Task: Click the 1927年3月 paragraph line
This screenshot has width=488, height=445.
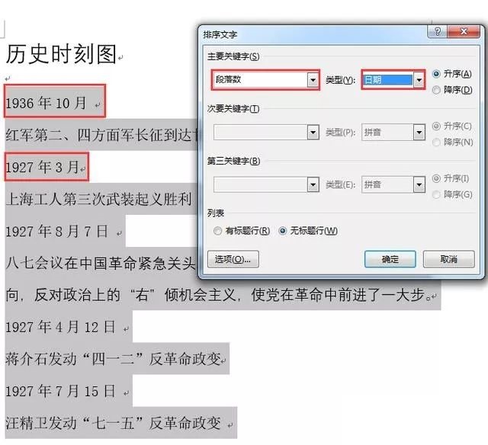Action: coord(43,168)
